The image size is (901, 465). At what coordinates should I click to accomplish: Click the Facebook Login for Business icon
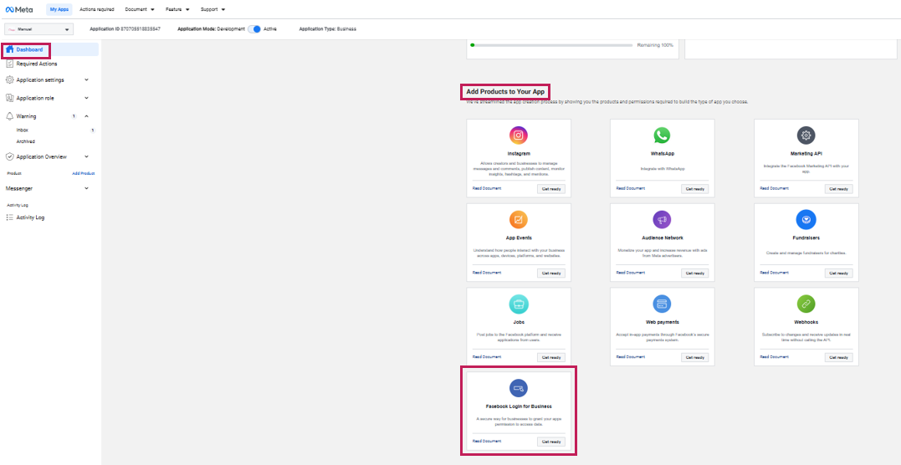pyautogui.click(x=519, y=387)
